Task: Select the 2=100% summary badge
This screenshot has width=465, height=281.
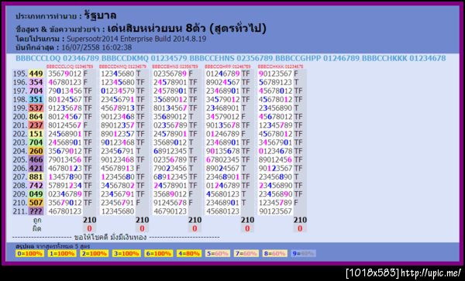Action: click(94, 253)
